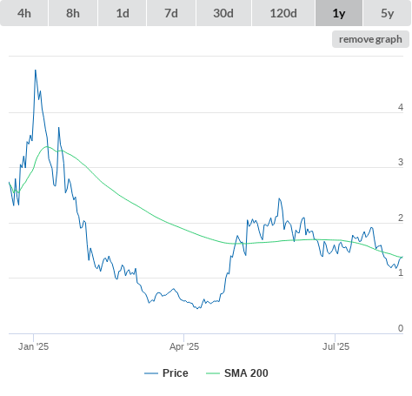Click the Jul '25 axis label
The width and height of the screenshot is (412, 396).
pyautogui.click(x=336, y=346)
